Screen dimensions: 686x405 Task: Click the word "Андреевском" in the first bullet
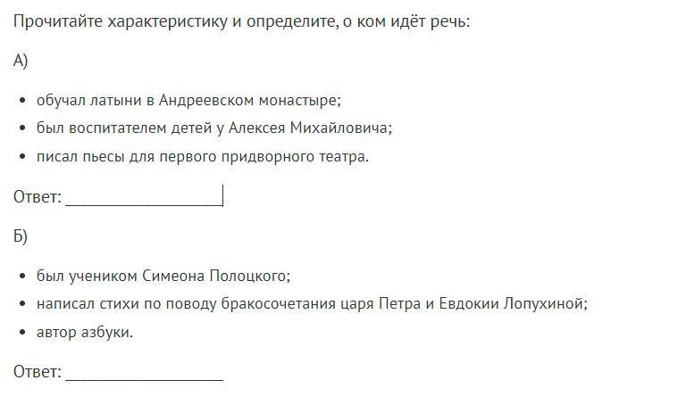tap(206, 100)
